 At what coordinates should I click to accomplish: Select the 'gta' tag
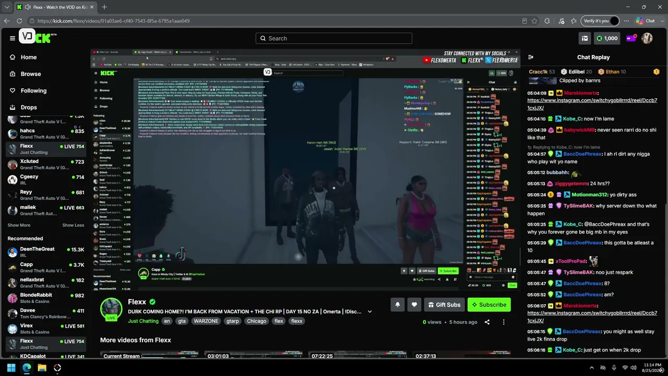(182, 321)
